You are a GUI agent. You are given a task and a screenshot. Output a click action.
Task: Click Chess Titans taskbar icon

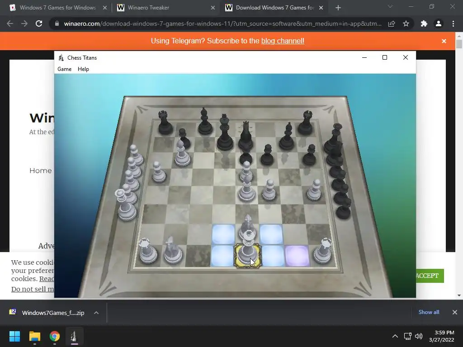(x=75, y=336)
